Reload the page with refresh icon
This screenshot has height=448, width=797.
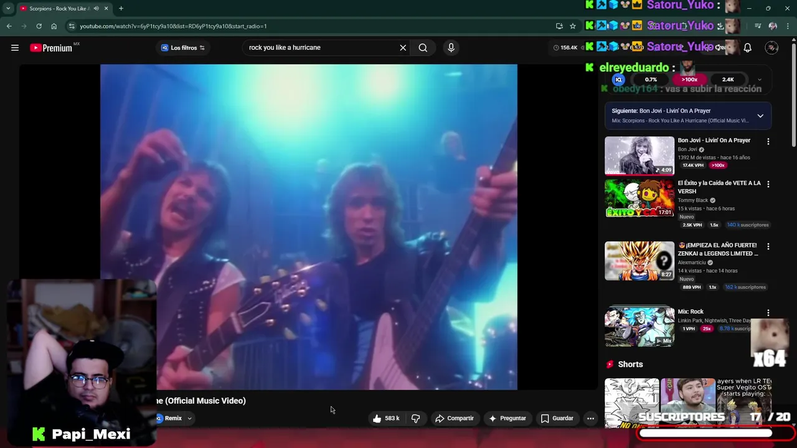[x=39, y=26]
